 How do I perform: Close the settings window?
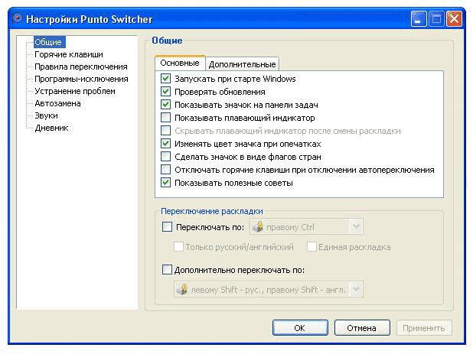[454, 18]
